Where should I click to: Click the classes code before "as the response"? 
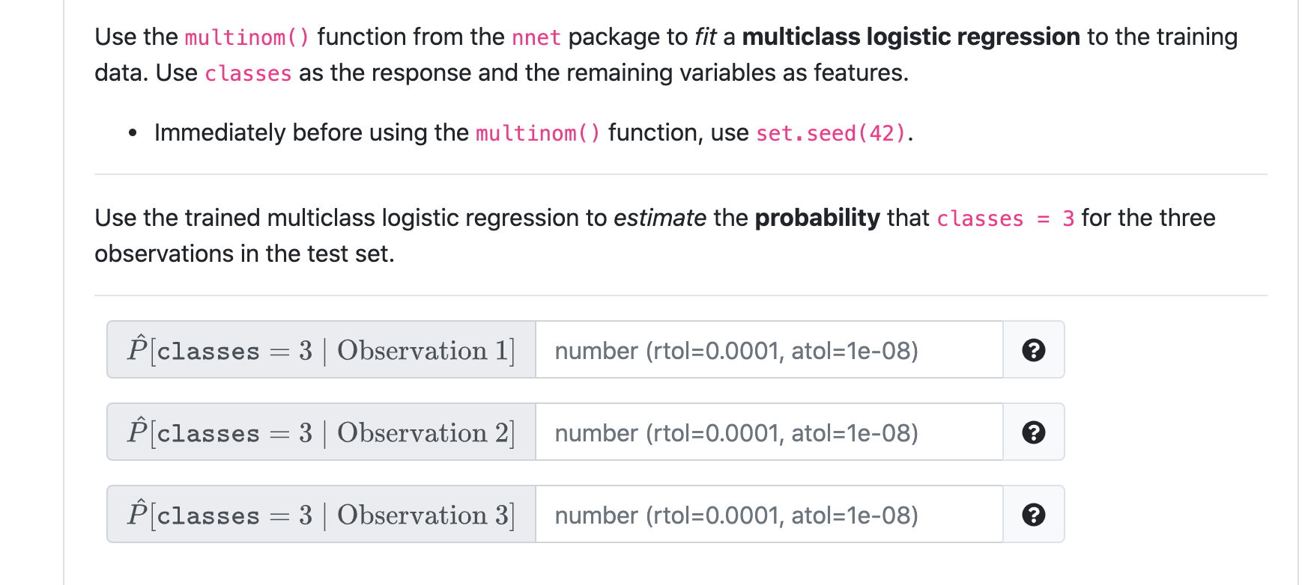(248, 73)
